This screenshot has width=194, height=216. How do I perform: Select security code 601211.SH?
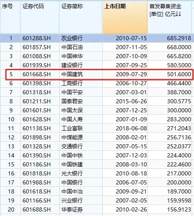click(x=37, y=101)
